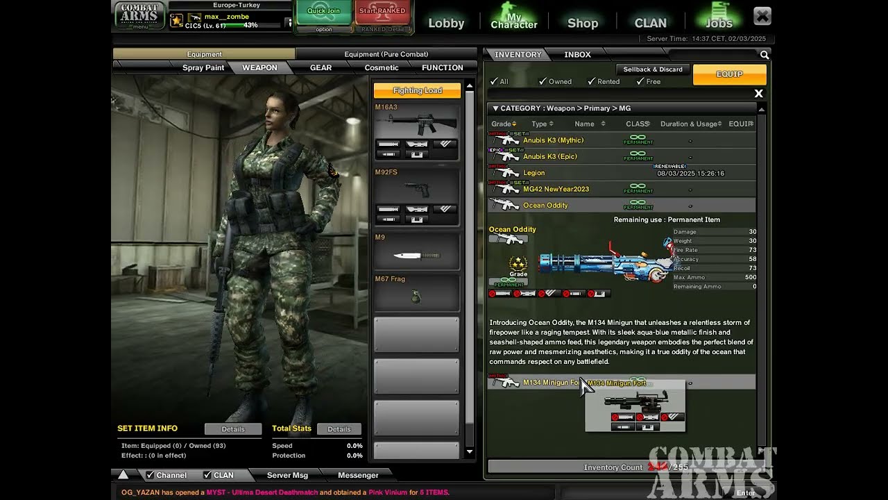The height and width of the screenshot is (500, 888).
Task: Click the Quick Join button
Action: [x=324, y=12]
